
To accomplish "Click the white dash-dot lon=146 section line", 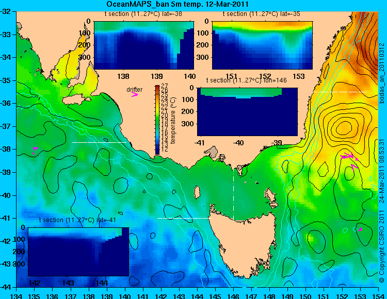I will 233,191.
